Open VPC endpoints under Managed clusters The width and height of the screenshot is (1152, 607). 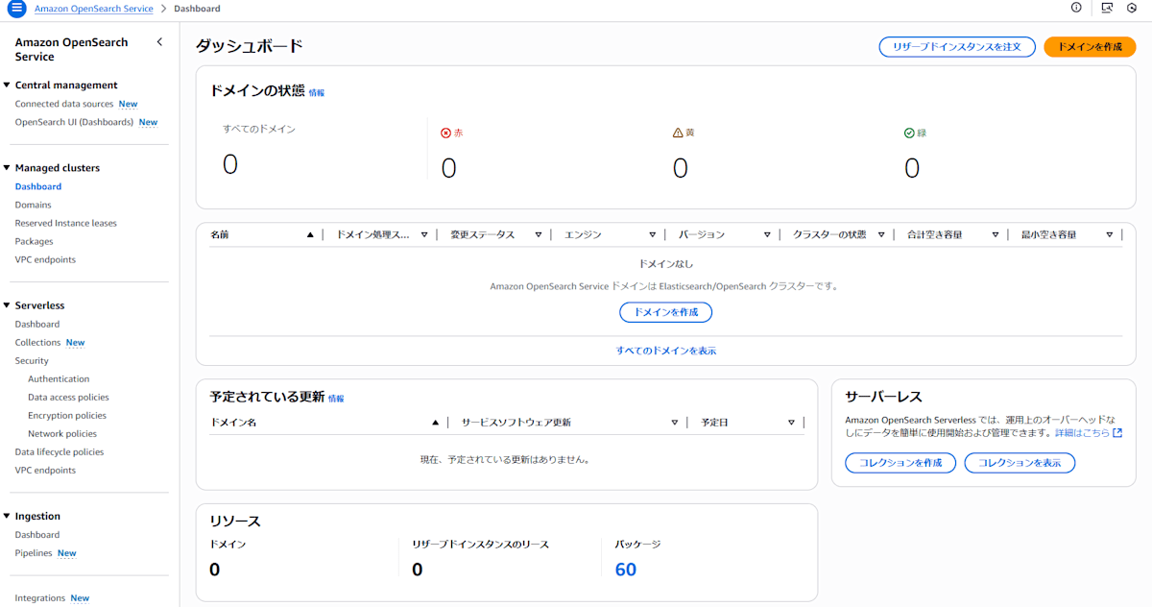[45, 259]
